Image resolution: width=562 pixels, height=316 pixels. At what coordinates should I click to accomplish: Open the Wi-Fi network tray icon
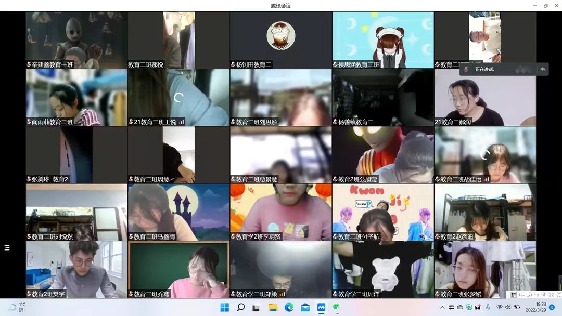(x=499, y=307)
